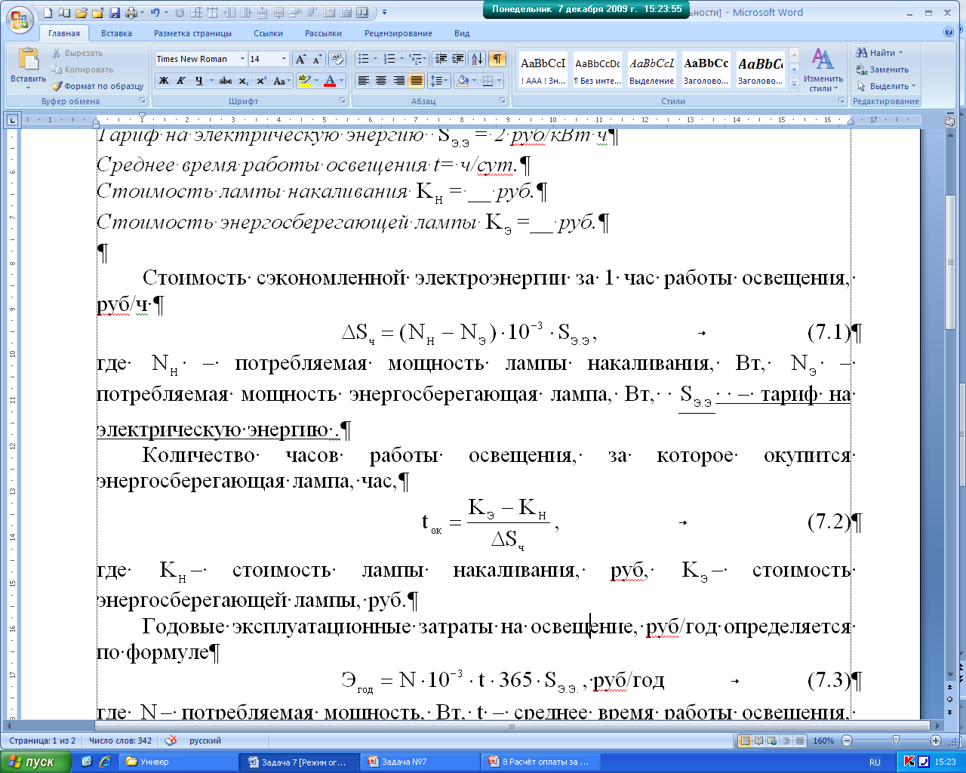Open taskbar item Задача №7
Screen dimensions: 966x773
coord(420,762)
